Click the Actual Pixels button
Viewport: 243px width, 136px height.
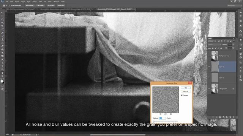(30, 6)
